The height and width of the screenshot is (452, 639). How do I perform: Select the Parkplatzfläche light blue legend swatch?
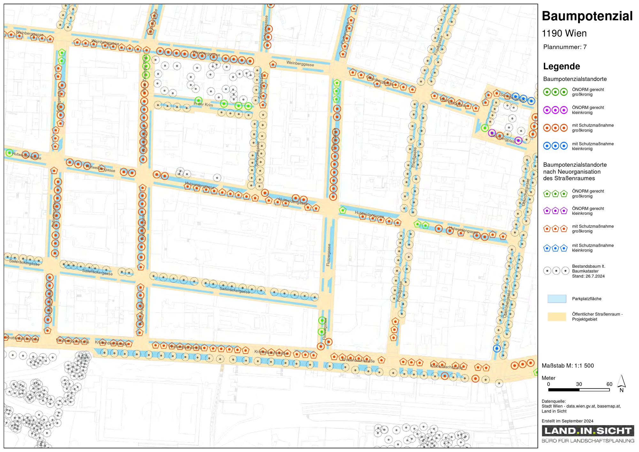click(557, 299)
